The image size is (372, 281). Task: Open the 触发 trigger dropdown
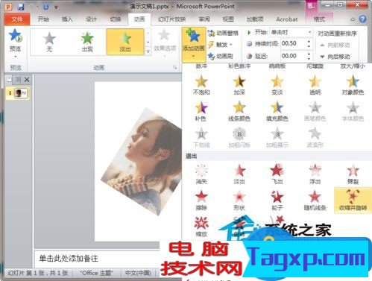(221, 45)
